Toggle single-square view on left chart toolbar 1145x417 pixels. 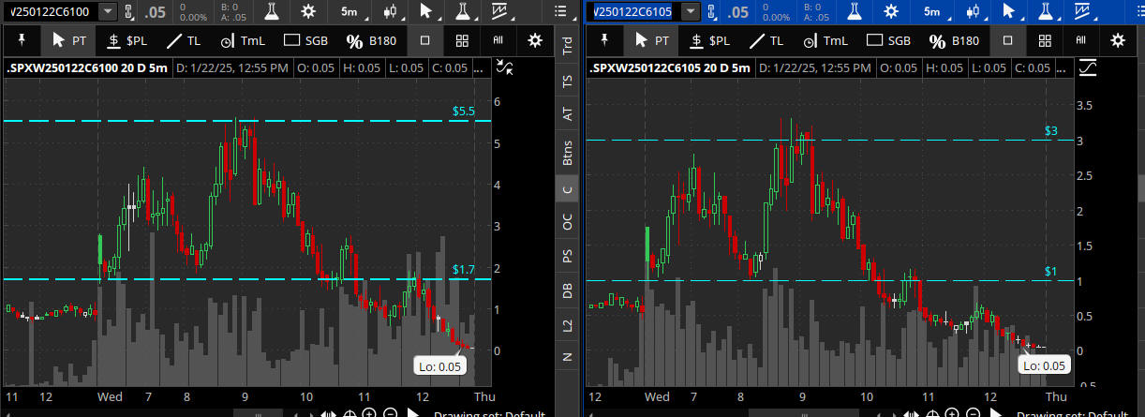pyautogui.click(x=424, y=40)
